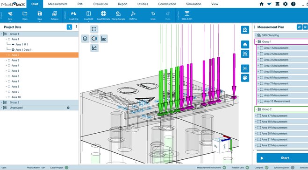Click the Load CAD icon
The width and height of the screenshot is (308, 170).
pyautogui.click(x=89, y=14)
